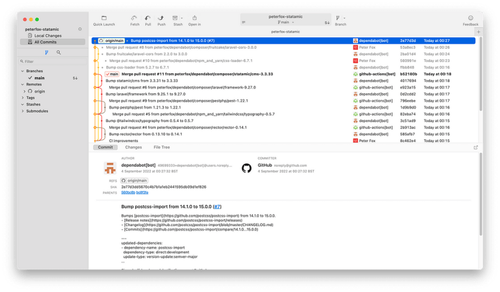Viewport: 500px width, 292px height.
Task: Pull changes with the Pull icon
Action: [148, 18]
